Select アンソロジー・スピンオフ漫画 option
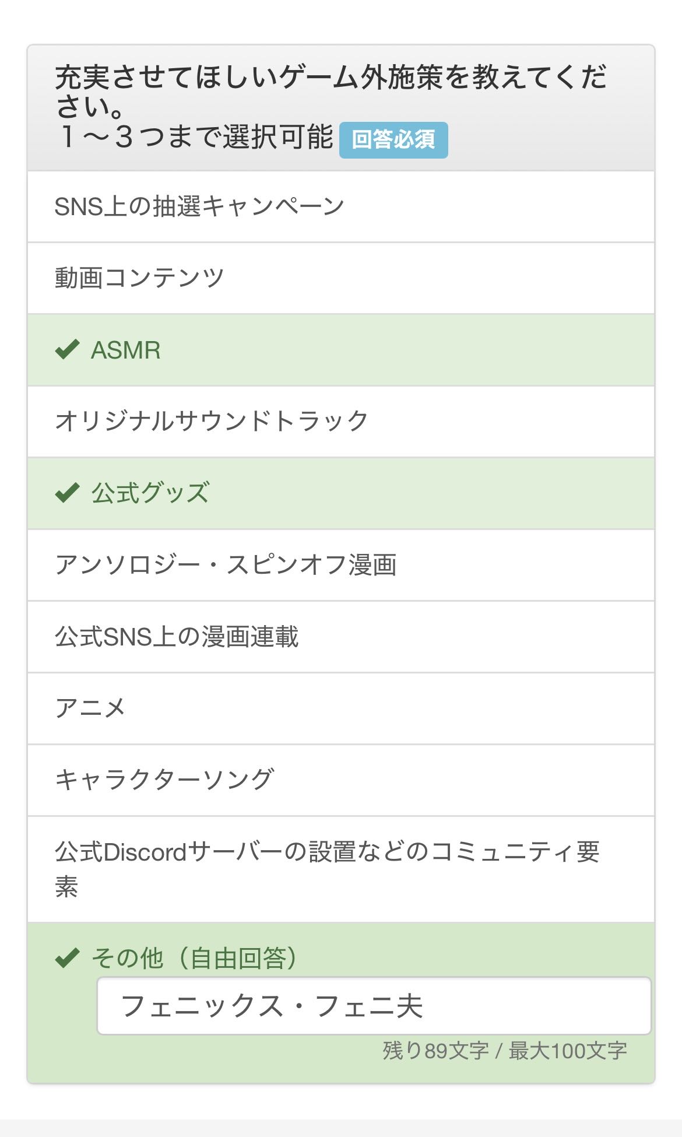The image size is (682, 1137). (226, 565)
